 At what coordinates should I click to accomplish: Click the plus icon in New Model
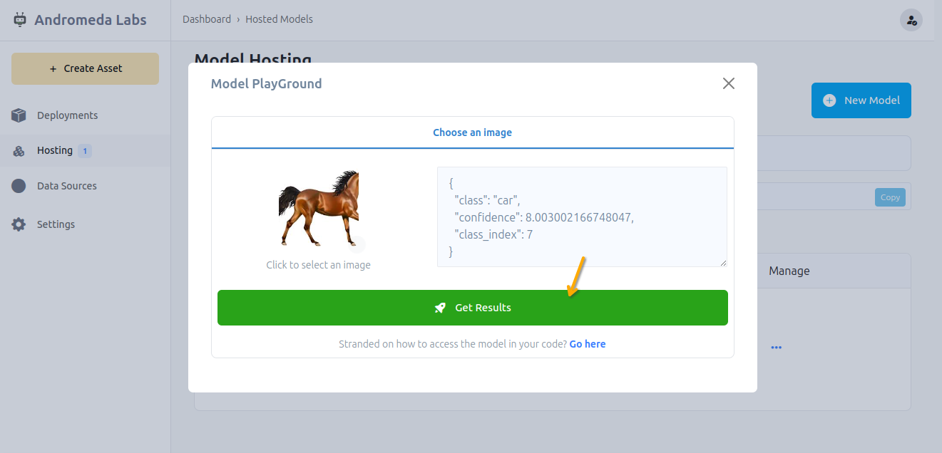click(x=829, y=100)
